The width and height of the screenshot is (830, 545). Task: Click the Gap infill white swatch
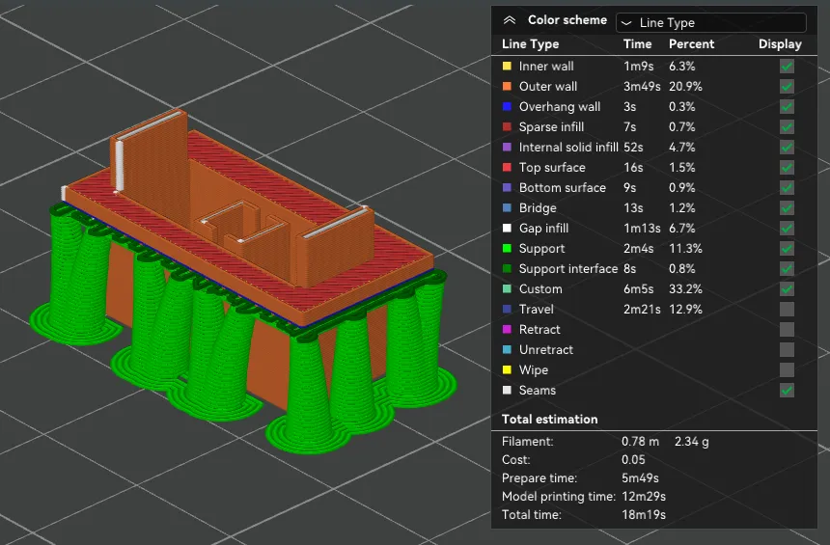507,229
